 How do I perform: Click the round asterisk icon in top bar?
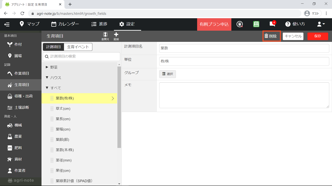click(240, 24)
